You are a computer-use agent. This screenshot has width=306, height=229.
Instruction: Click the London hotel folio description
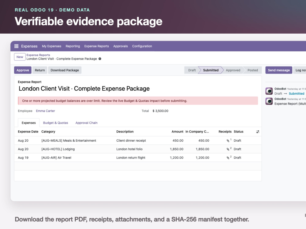click(129, 149)
